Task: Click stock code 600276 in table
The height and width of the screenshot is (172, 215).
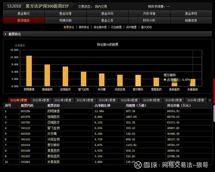Action: click(x=25, y=117)
